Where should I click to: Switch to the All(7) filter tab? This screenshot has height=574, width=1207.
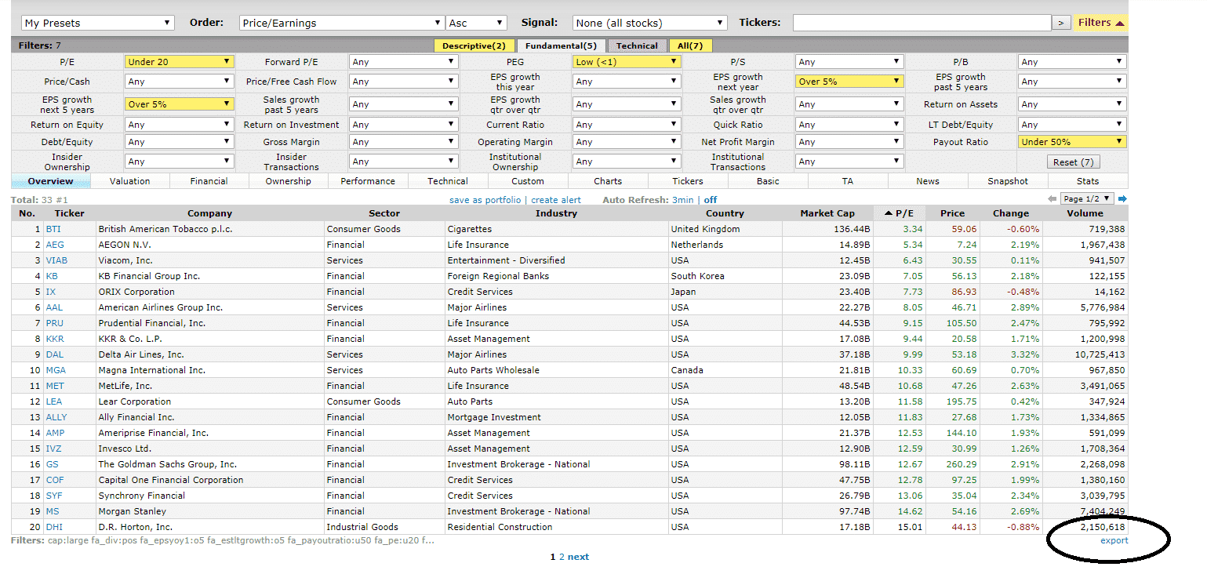click(x=690, y=45)
